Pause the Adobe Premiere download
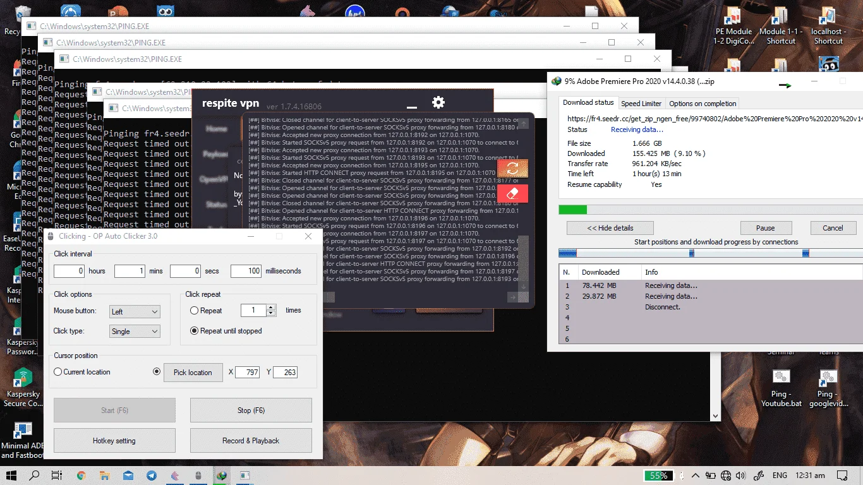Viewport: 863px width, 485px height. (x=765, y=228)
